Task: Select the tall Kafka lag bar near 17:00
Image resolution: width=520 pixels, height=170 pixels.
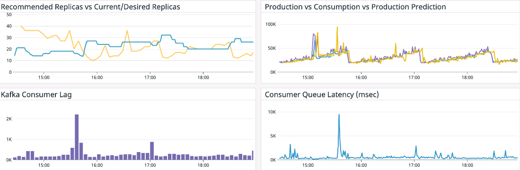Action: (x=152, y=151)
